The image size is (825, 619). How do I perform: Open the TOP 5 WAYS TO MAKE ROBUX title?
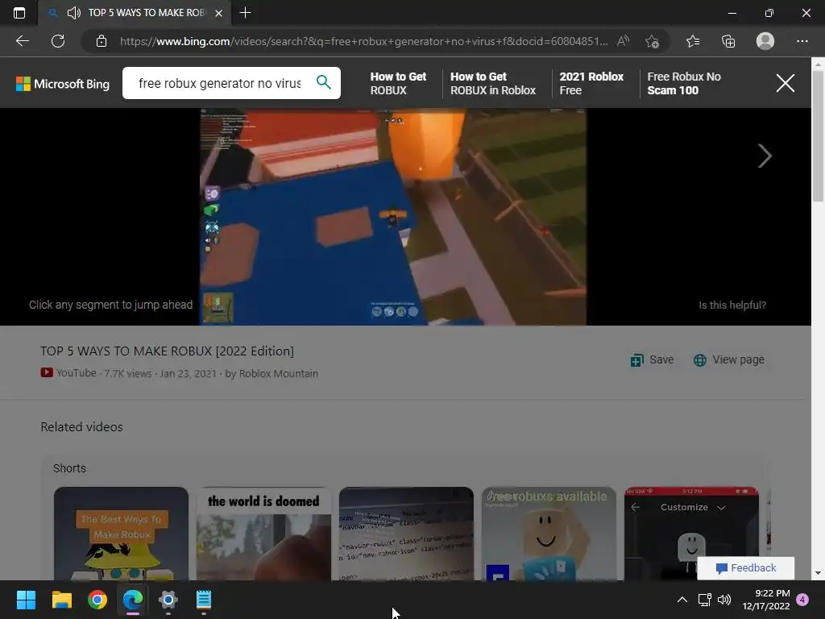click(168, 351)
